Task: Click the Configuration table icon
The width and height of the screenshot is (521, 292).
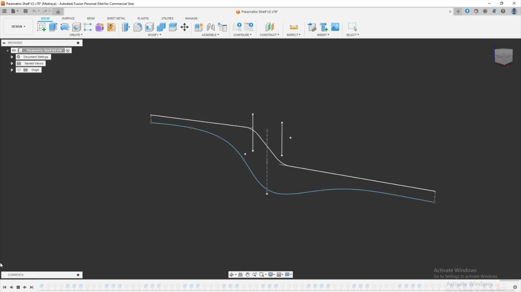Action: click(249, 27)
